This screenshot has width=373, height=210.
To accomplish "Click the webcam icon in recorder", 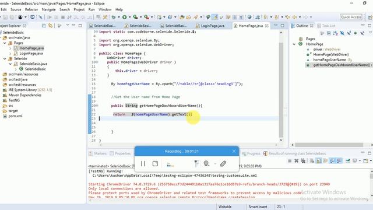I will coord(206,163).
